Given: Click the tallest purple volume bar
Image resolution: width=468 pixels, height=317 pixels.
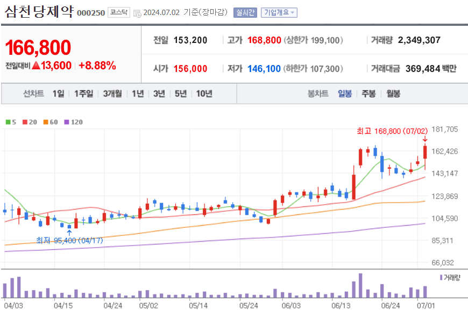Looking at the screenshot, I should [x=360, y=285].
